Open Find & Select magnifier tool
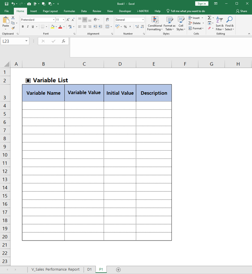 230,24
